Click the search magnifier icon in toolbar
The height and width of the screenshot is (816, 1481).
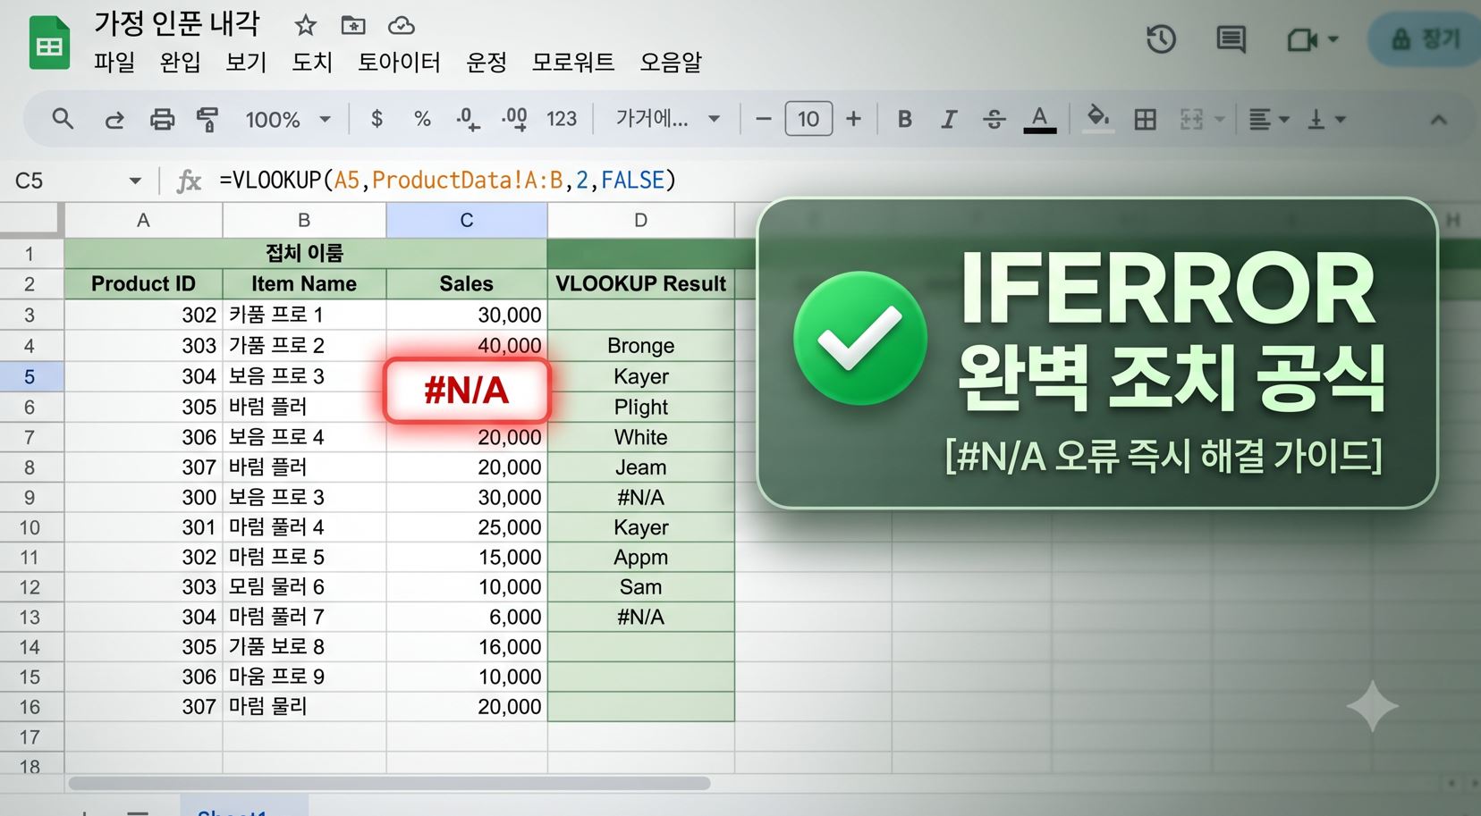pyautogui.click(x=62, y=118)
